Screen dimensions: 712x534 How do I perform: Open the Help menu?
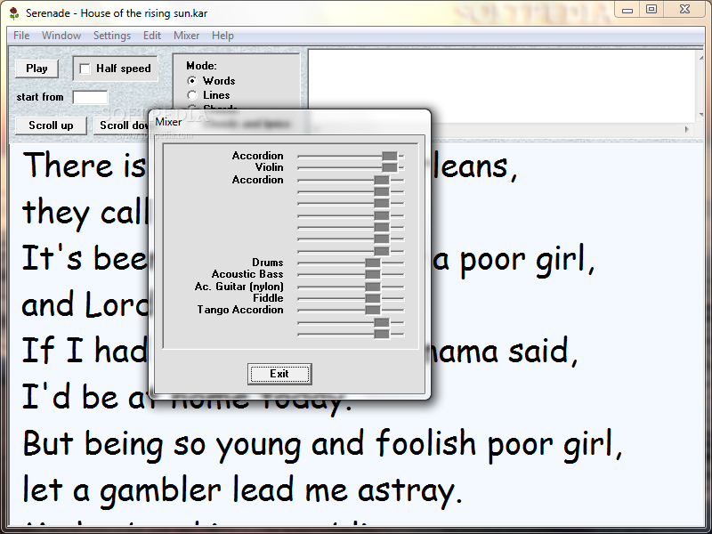222,36
